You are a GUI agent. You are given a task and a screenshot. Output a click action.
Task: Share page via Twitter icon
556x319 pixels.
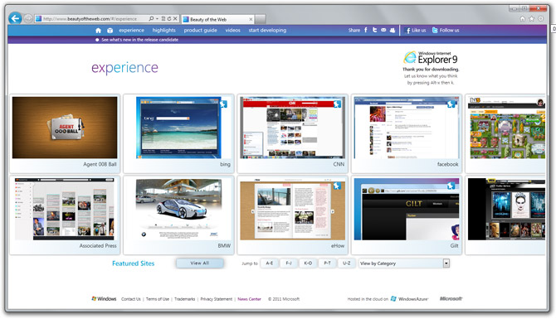(374, 30)
